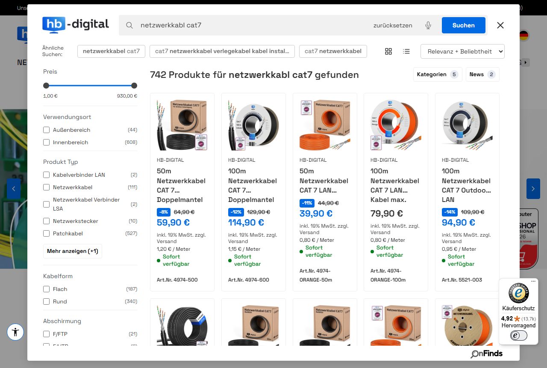Viewport: 547px width, 368px height.
Task: Check the Netzwerkkabel product type filter
Action: point(47,187)
